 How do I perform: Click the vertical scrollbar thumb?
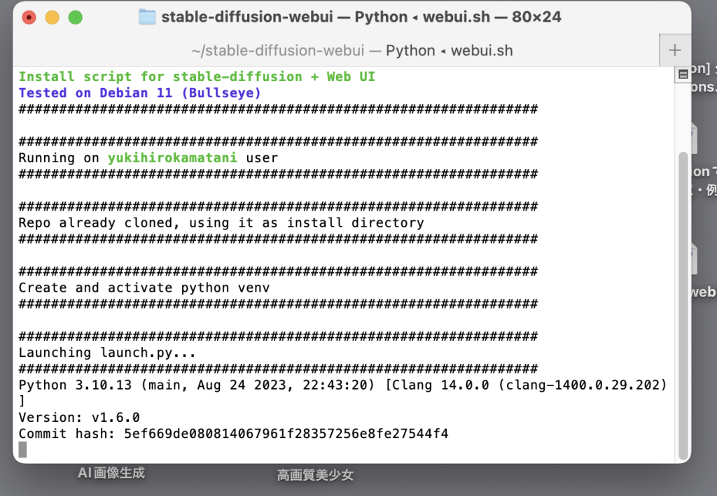click(683, 301)
